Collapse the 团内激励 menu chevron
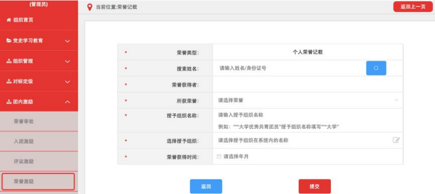The width and height of the screenshot is (435, 194). (67, 102)
